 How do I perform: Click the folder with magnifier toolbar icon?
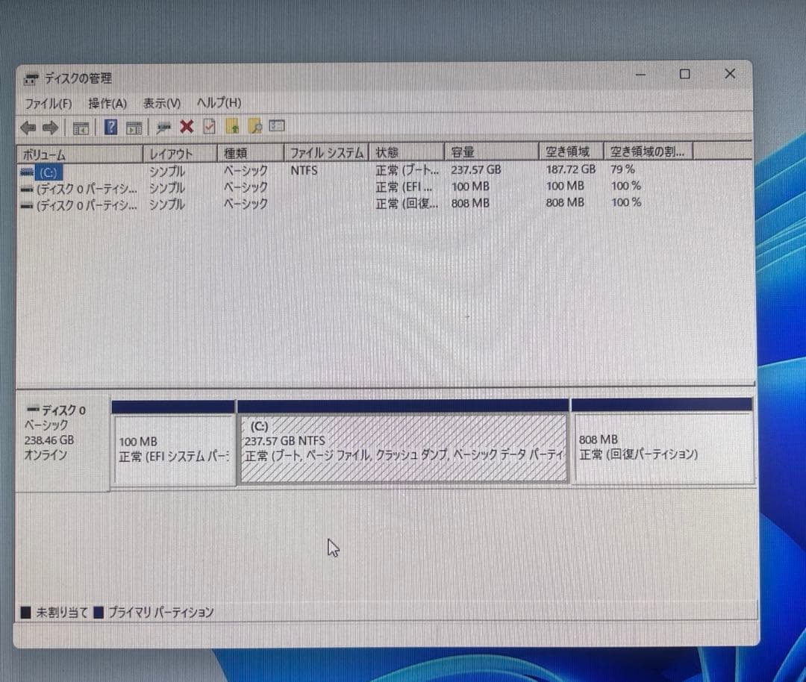pyautogui.click(x=255, y=127)
